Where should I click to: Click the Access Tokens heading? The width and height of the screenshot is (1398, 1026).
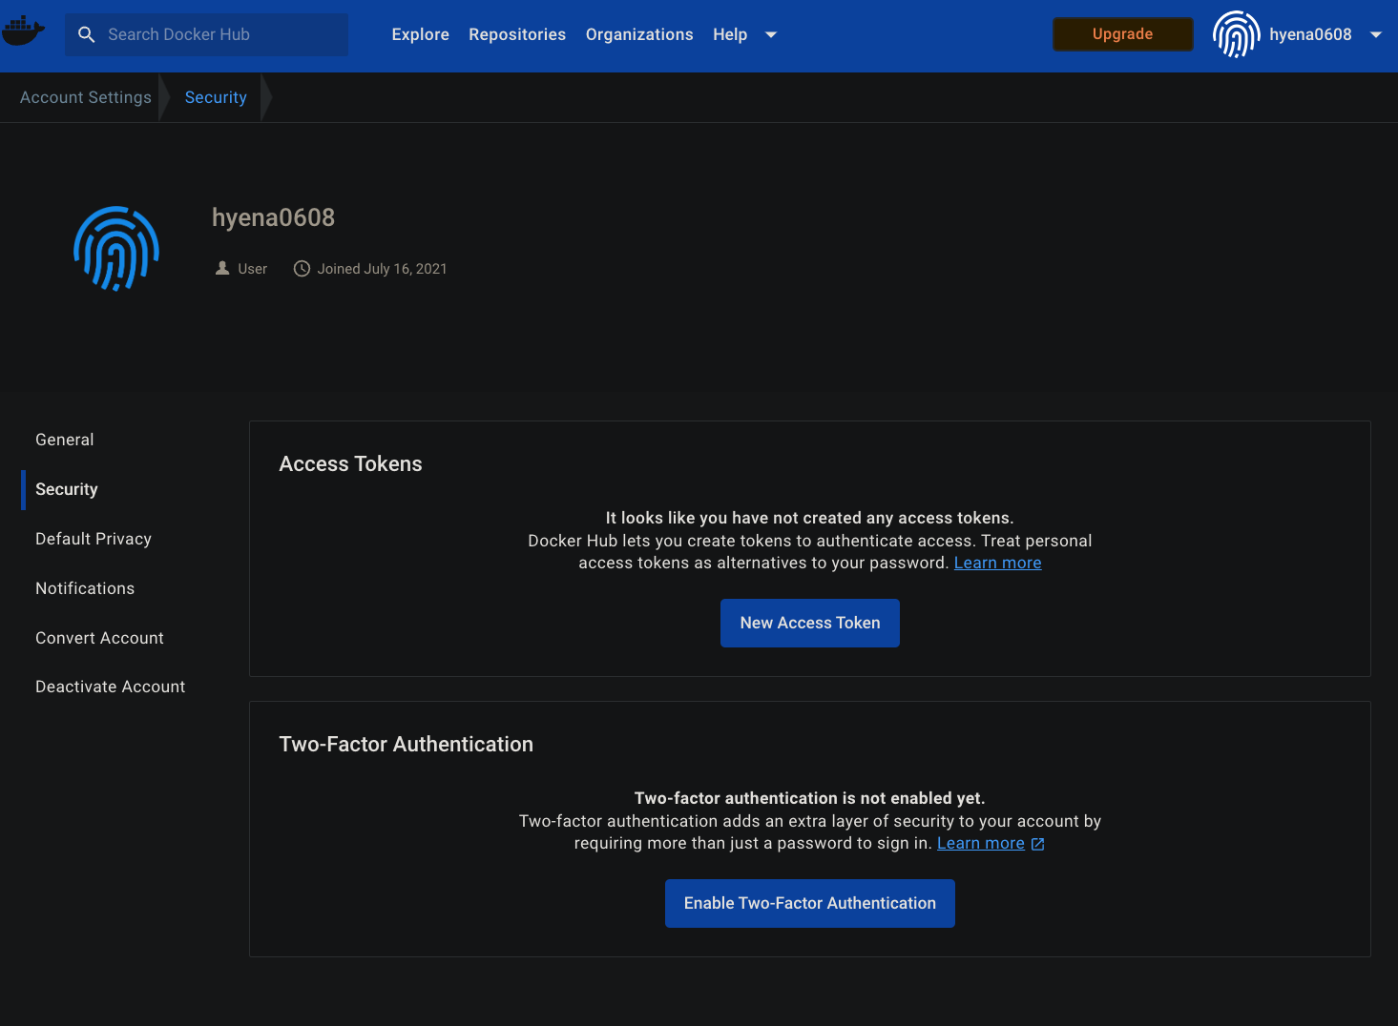[350, 463]
